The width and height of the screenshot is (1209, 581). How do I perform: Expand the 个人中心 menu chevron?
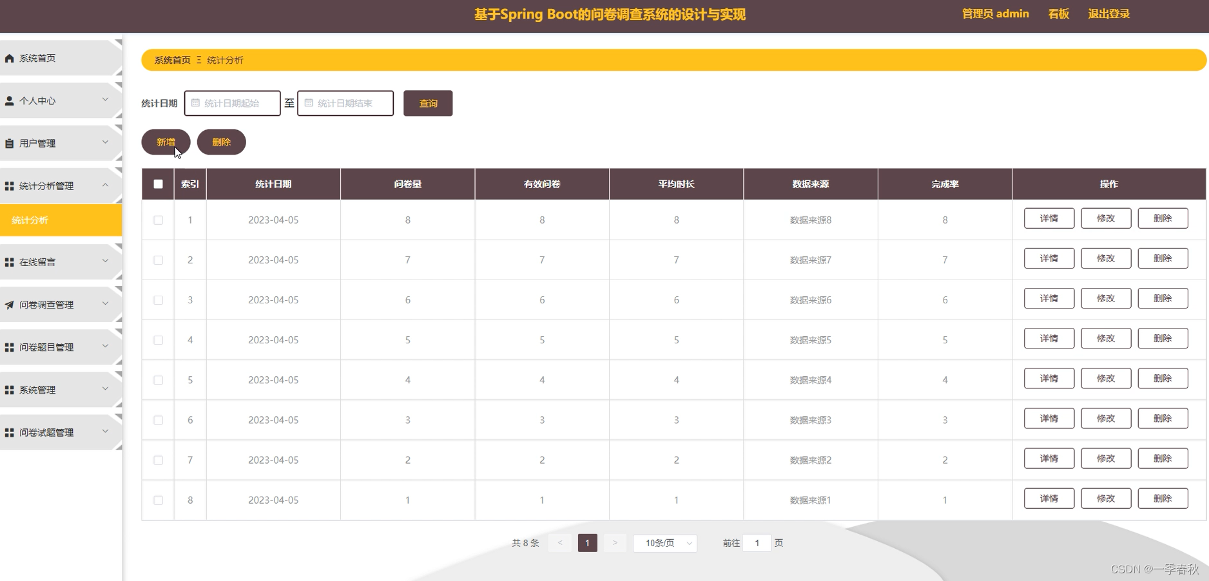click(105, 99)
